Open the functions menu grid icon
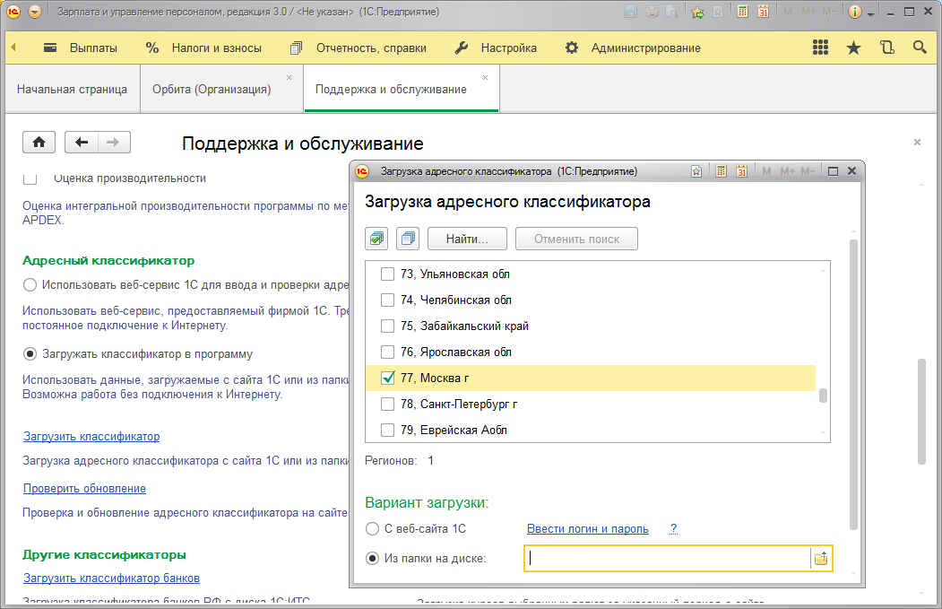 click(820, 48)
